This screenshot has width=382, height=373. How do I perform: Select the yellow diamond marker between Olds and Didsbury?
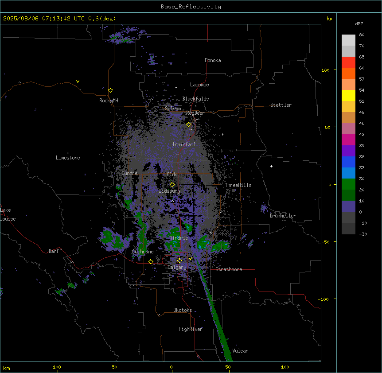click(x=172, y=185)
